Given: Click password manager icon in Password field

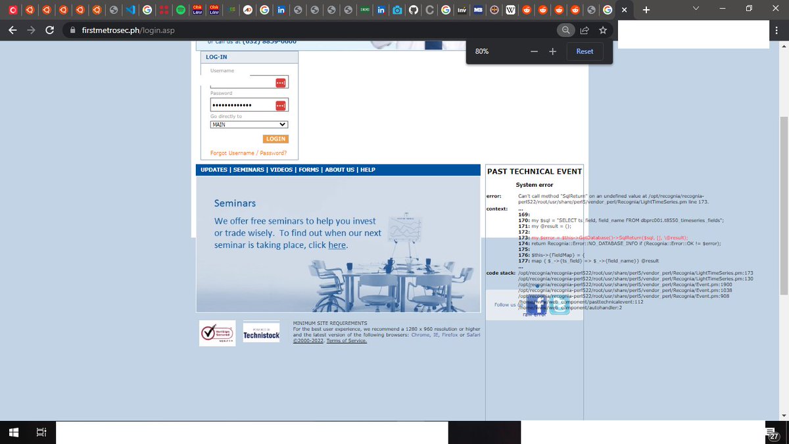Looking at the screenshot, I should point(281,106).
